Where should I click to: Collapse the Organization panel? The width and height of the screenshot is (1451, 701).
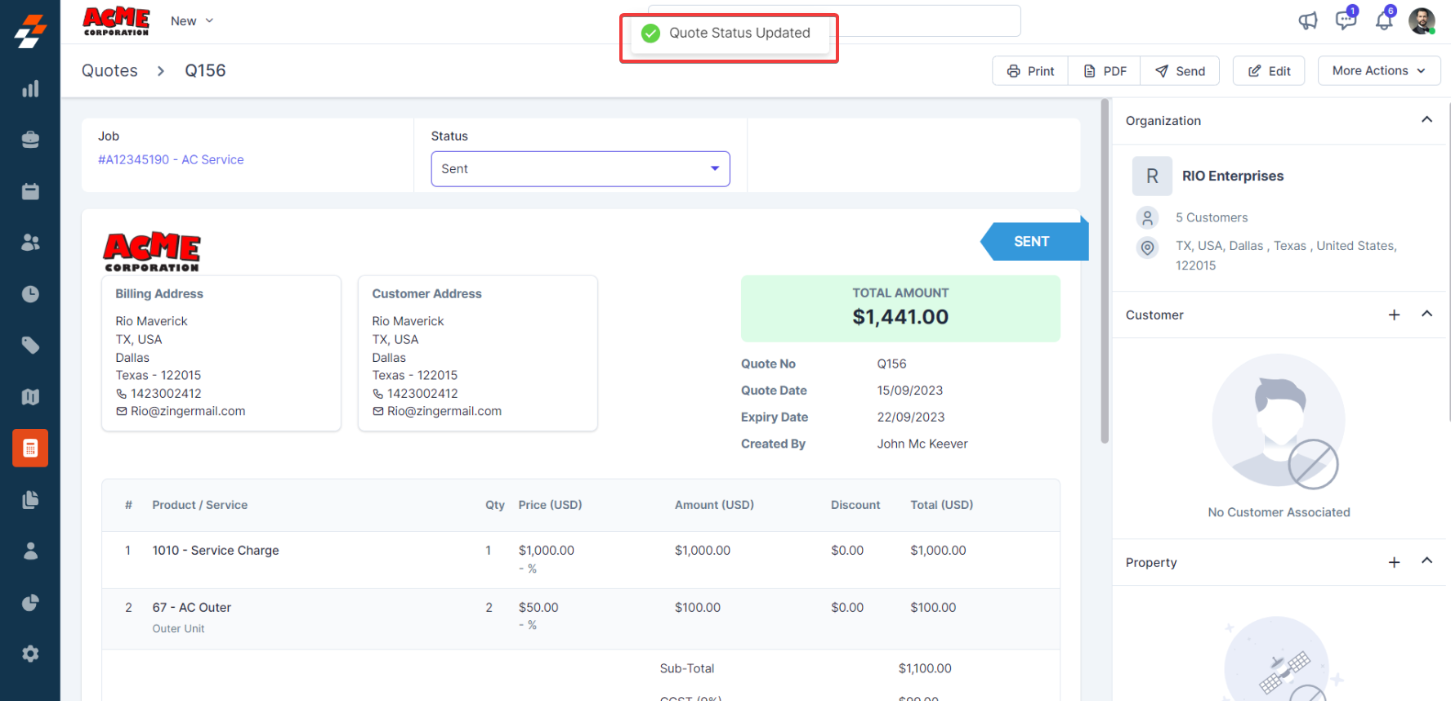(x=1426, y=120)
